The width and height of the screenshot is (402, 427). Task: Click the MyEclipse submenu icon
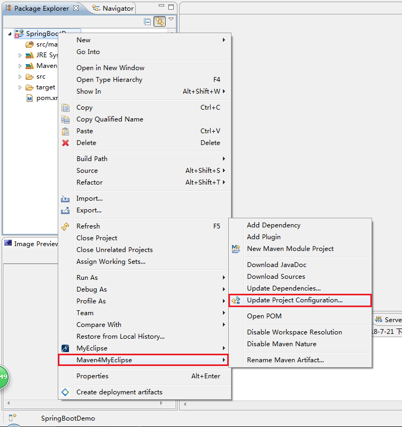tap(65, 348)
